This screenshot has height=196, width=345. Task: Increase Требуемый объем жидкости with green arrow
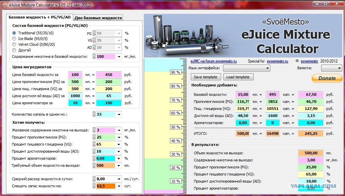[x=94, y=164]
